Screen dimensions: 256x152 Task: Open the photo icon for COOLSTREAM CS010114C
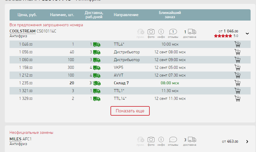pyautogui.click(x=151, y=32)
